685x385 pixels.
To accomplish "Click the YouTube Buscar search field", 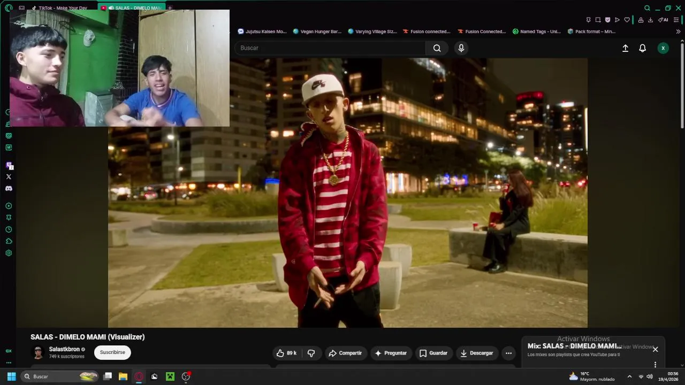I will coord(330,48).
